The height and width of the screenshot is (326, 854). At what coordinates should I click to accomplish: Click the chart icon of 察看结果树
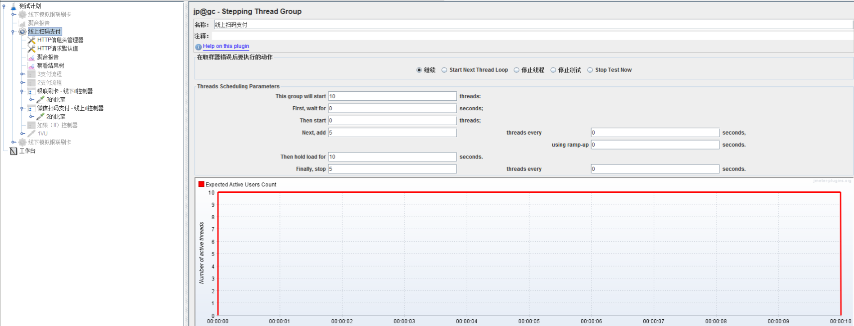(32, 66)
